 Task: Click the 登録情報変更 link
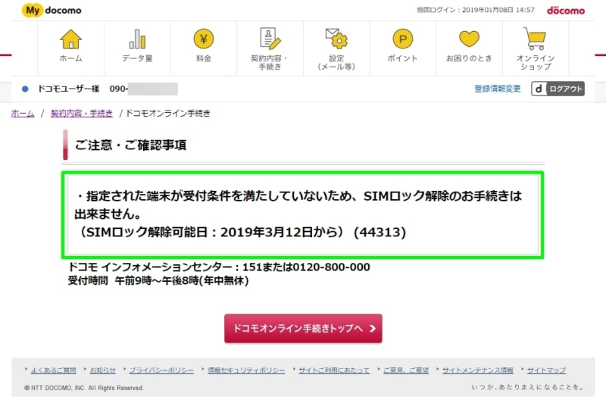pos(498,89)
